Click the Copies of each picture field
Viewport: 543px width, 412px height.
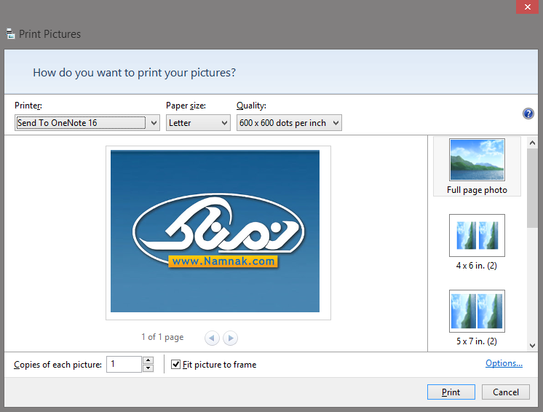pos(124,364)
